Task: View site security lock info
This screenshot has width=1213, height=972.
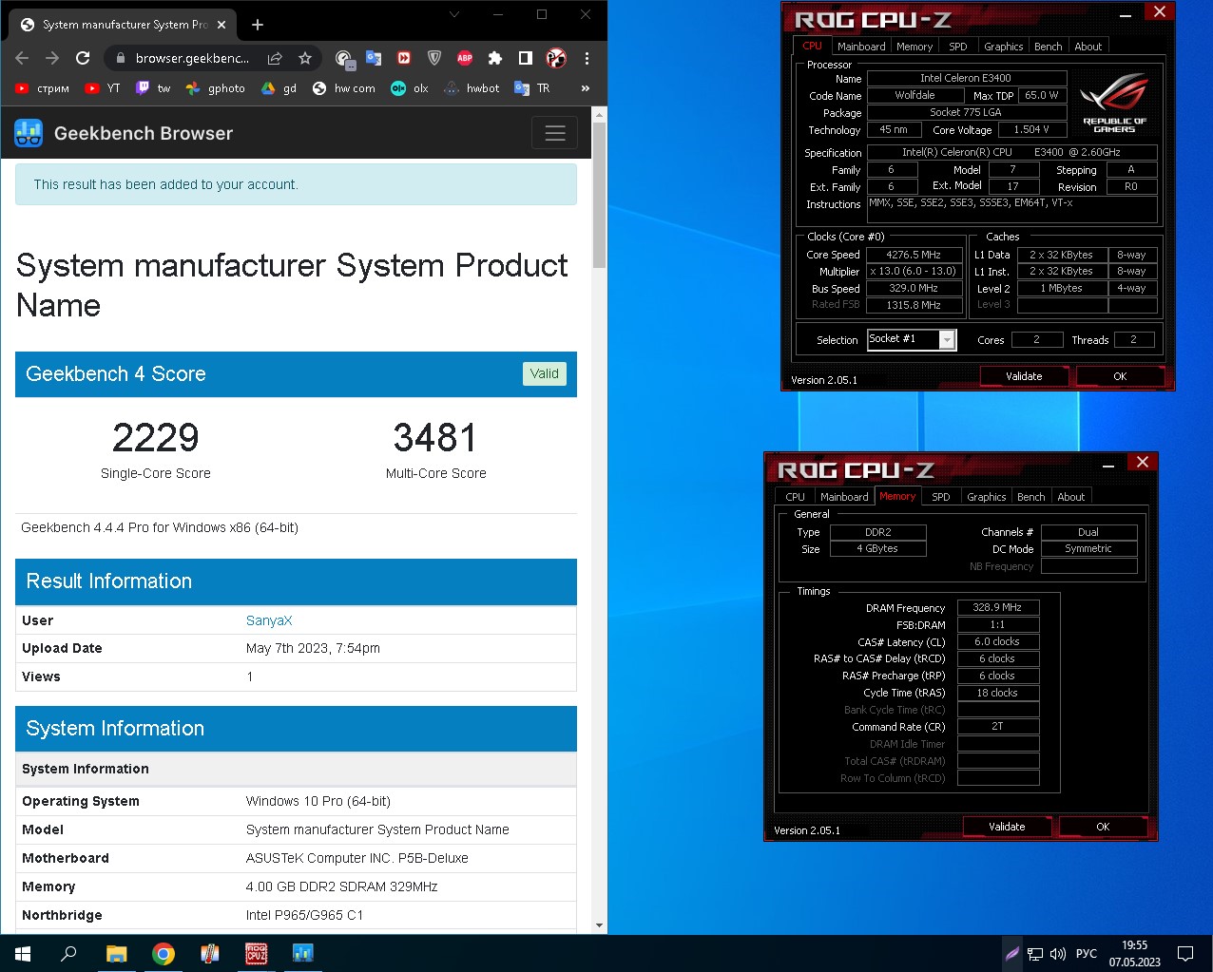Action: click(120, 58)
